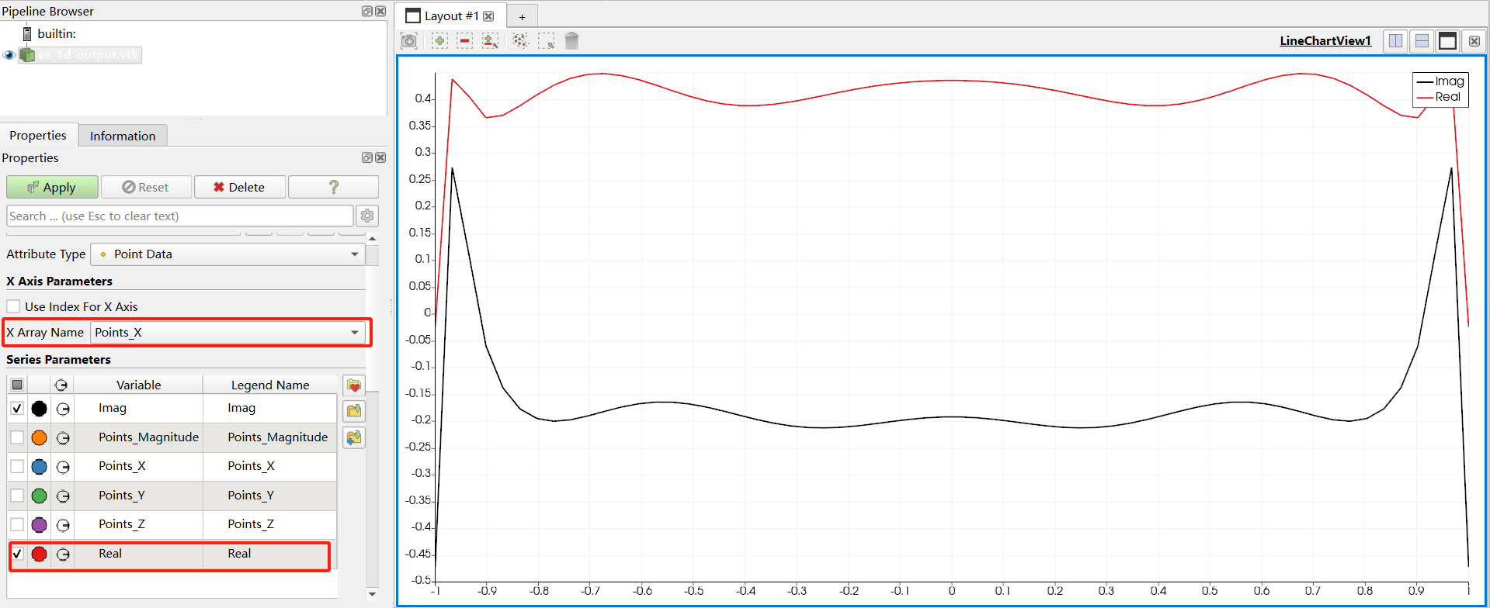Close the Layout #1 tab

[488, 16]
